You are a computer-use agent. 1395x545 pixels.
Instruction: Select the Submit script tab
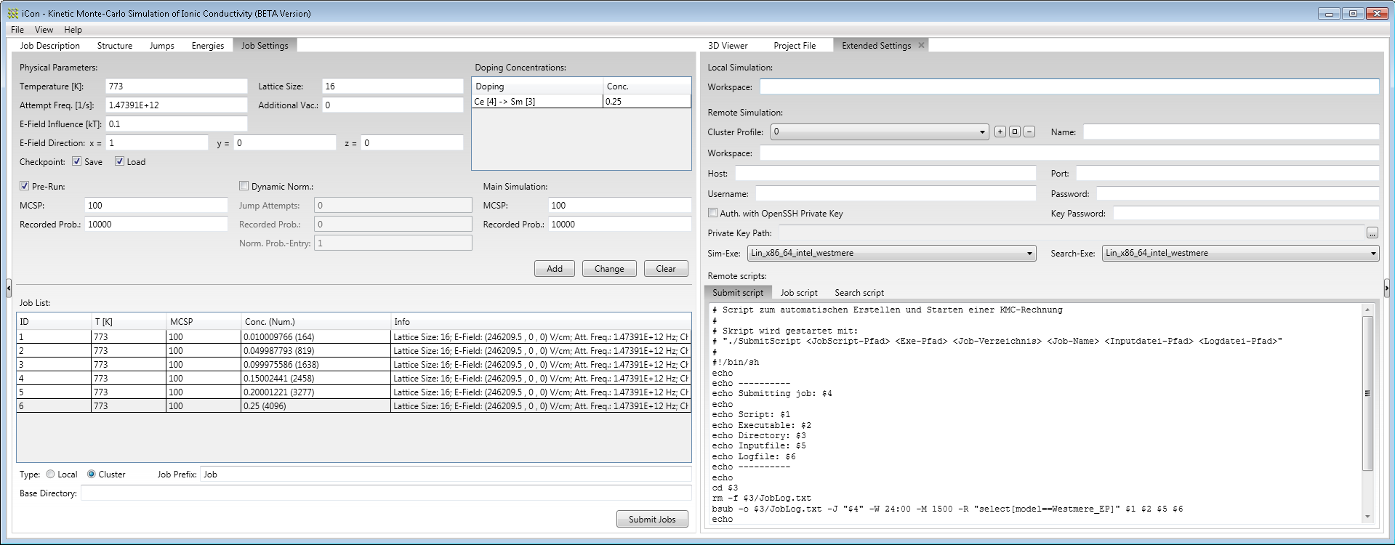(738, 292)
